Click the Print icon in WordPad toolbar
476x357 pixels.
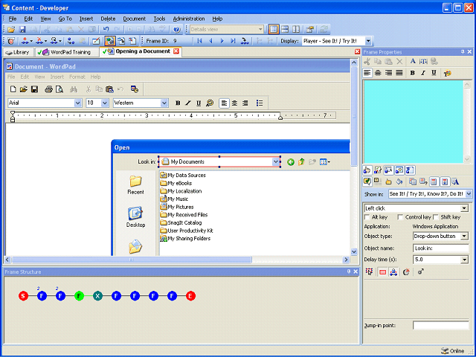pos(48,89)
